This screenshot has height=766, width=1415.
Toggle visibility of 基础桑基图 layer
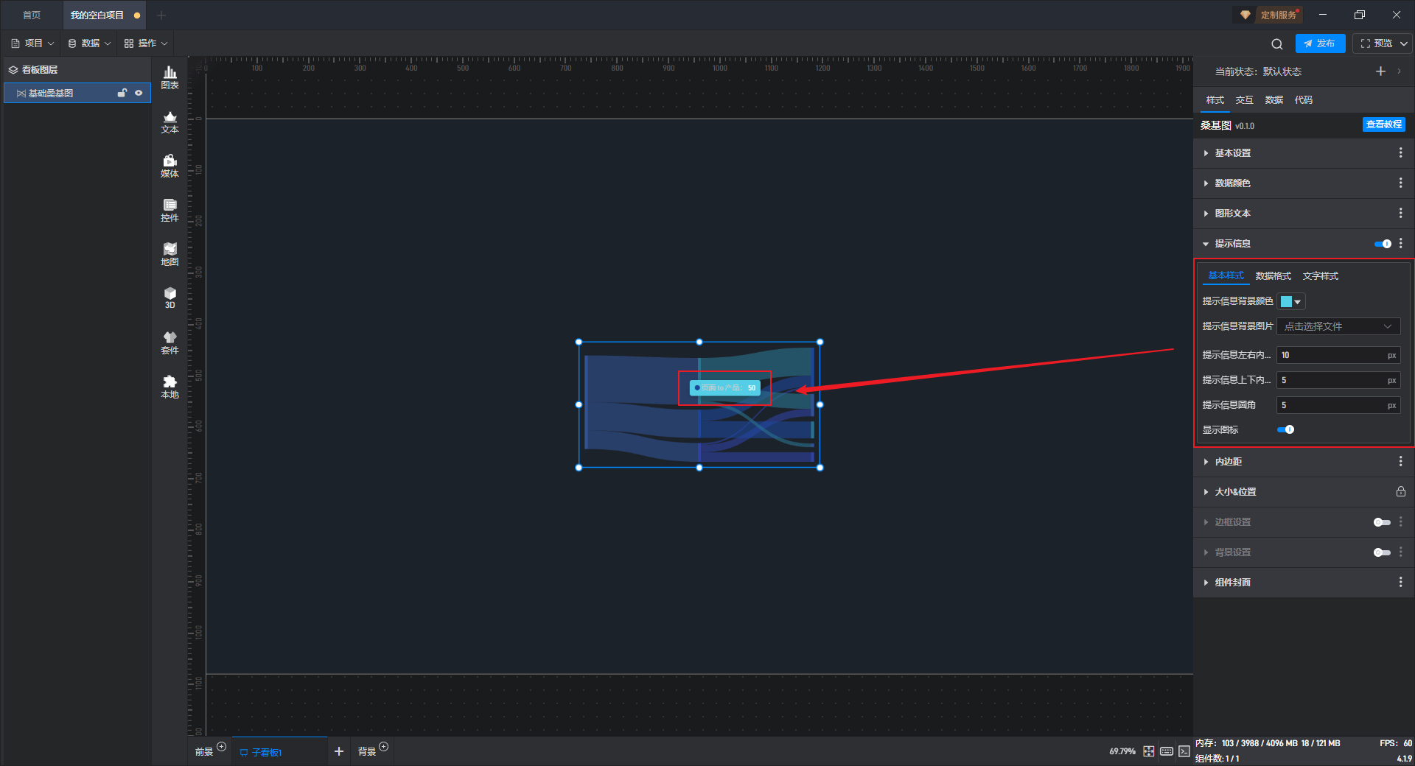pyautogui.click(x=139, y=93)
